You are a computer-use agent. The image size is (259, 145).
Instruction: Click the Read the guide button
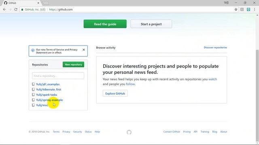[x=105, y=24]
